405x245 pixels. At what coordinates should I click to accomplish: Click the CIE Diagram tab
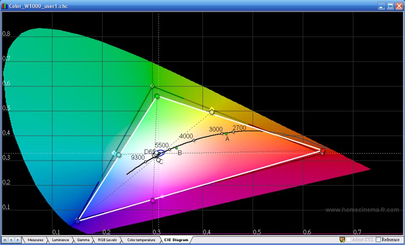176,240
